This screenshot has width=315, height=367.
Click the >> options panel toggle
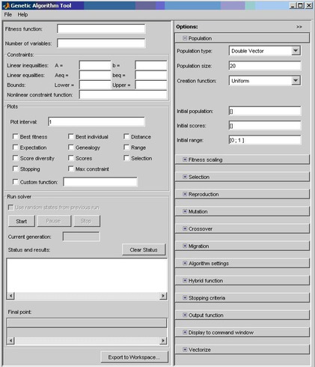299,27
